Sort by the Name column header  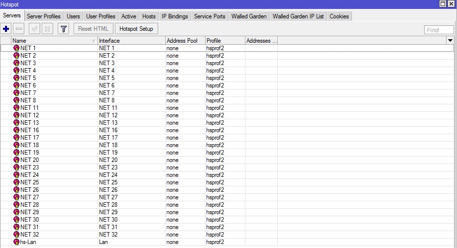click(52, 40)
